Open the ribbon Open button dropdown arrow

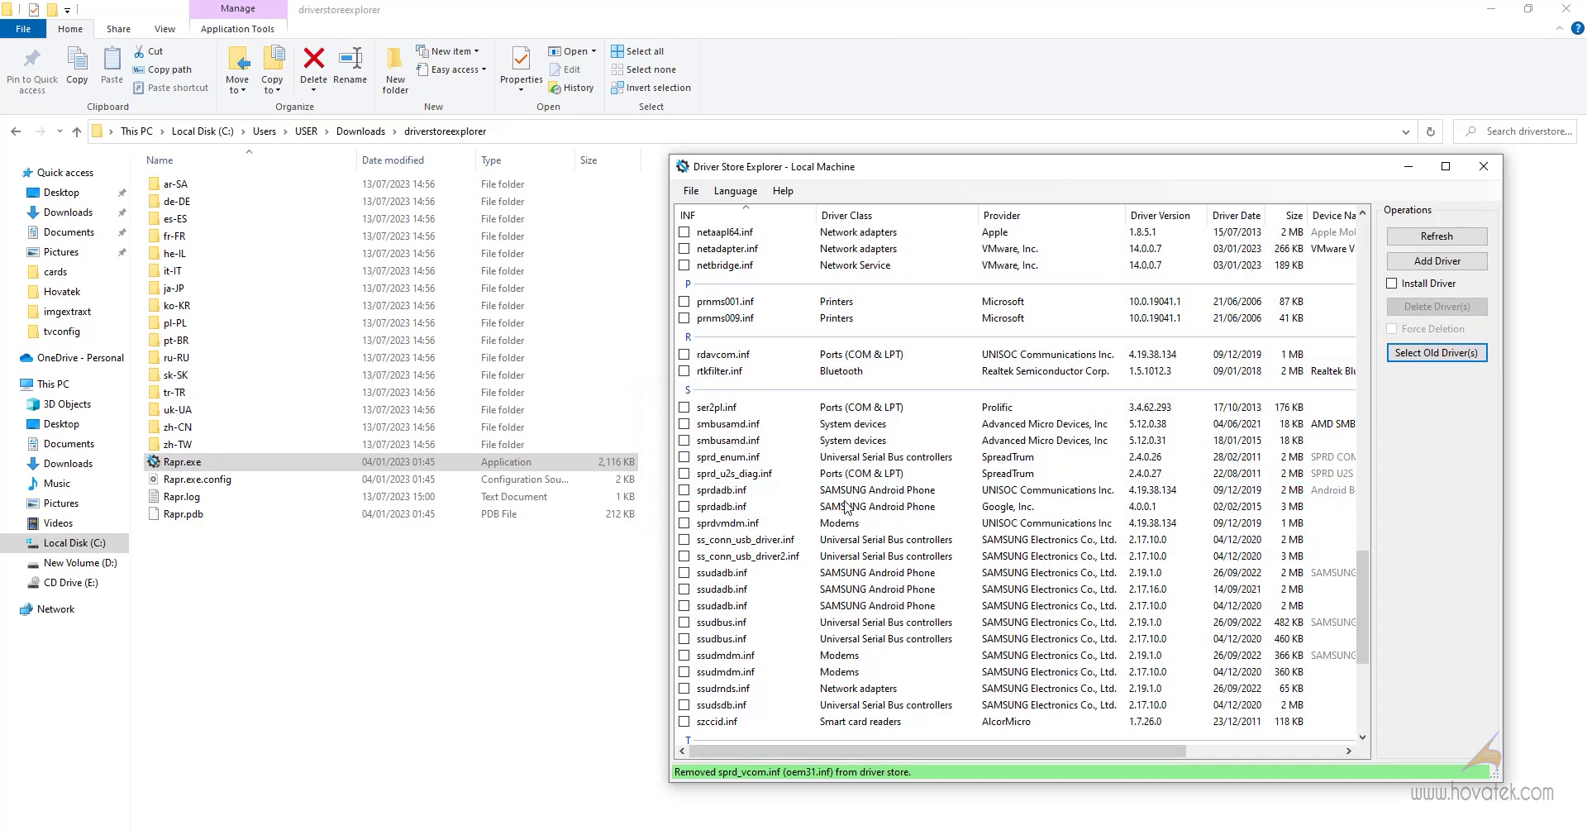click(593, 51)
